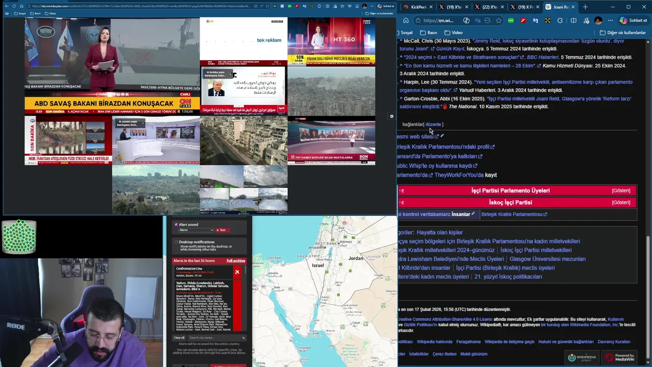Viewport: 652px width, 367px height.
Task: Open Diğer sık kullanılanlar folder in right browser
Action: coord(622,33)
